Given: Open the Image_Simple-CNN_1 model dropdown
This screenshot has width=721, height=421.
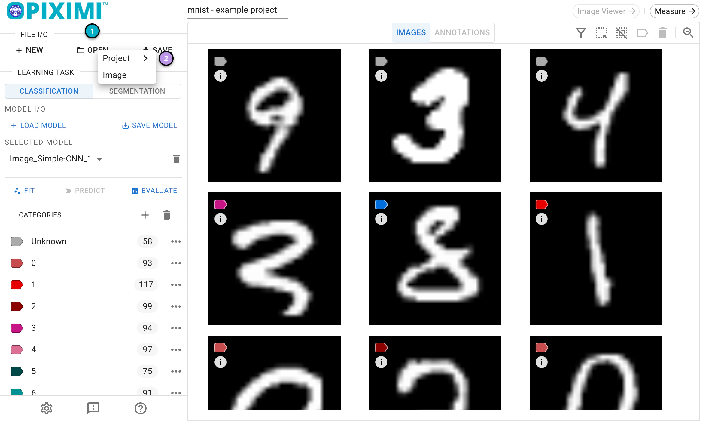Looking at the screenshot, I should pyautogui.click(x=58, y=159).
